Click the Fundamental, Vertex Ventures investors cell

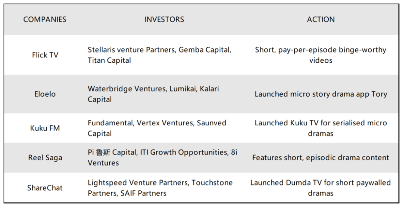[157, 128]
